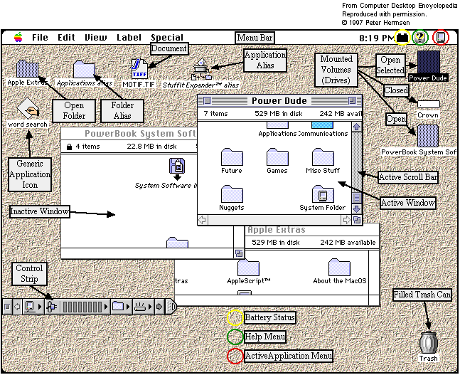Screen dimensions: 460x375
Task: Open the Help menu question mark icon
Action: (x=420, y=38)
